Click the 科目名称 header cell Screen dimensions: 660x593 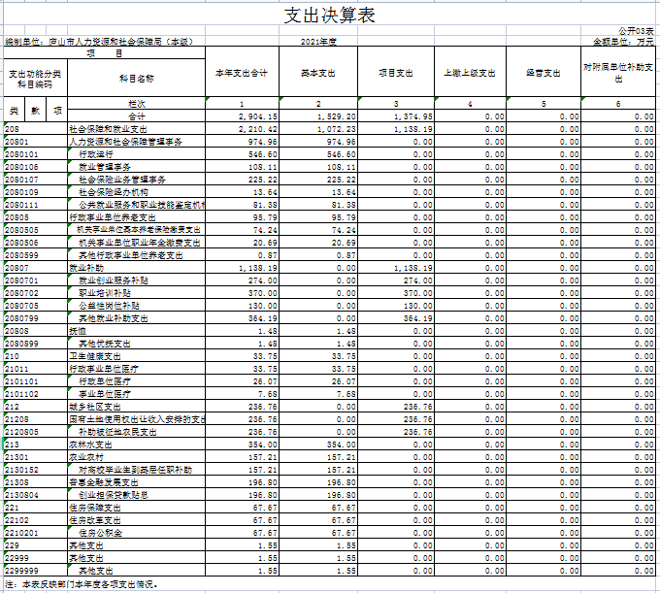136,78
